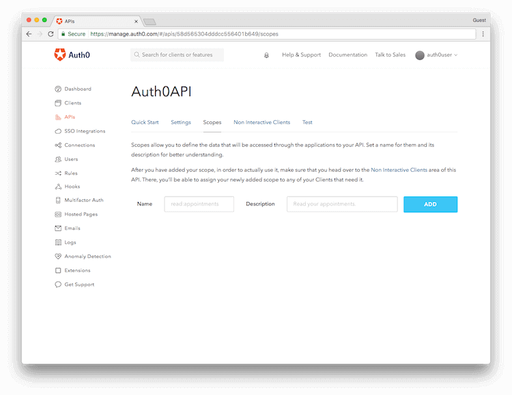Click the Auth0 shield logo icon
512x395 pixels.
click(60, 55)
